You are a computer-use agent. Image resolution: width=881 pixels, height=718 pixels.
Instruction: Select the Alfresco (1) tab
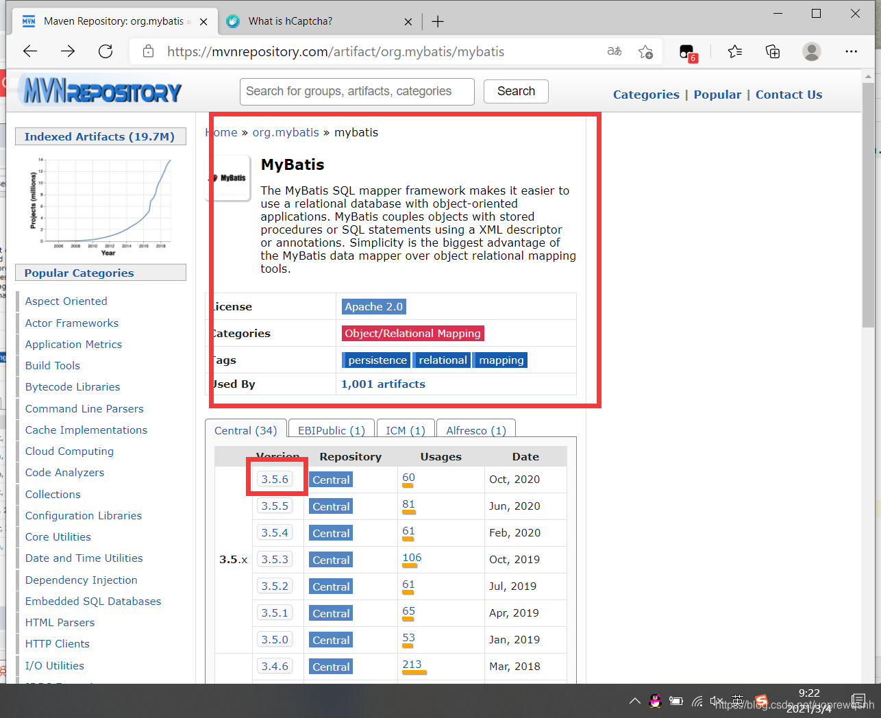point(476,430)
